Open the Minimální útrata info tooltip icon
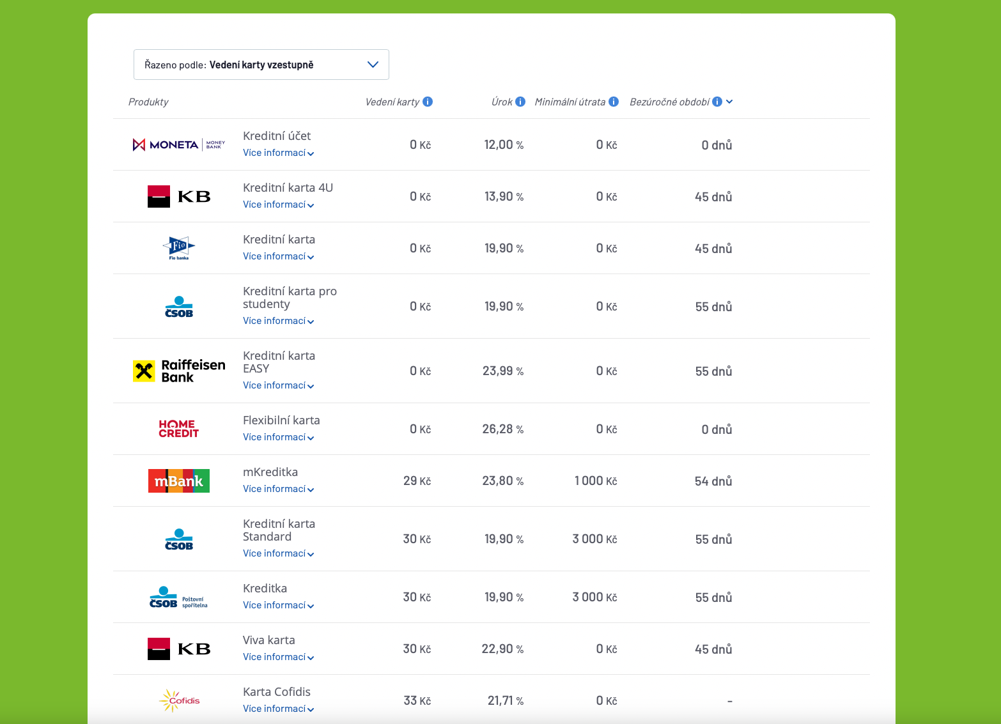The width and height of the screenshot is (1001, 724). 614,102
